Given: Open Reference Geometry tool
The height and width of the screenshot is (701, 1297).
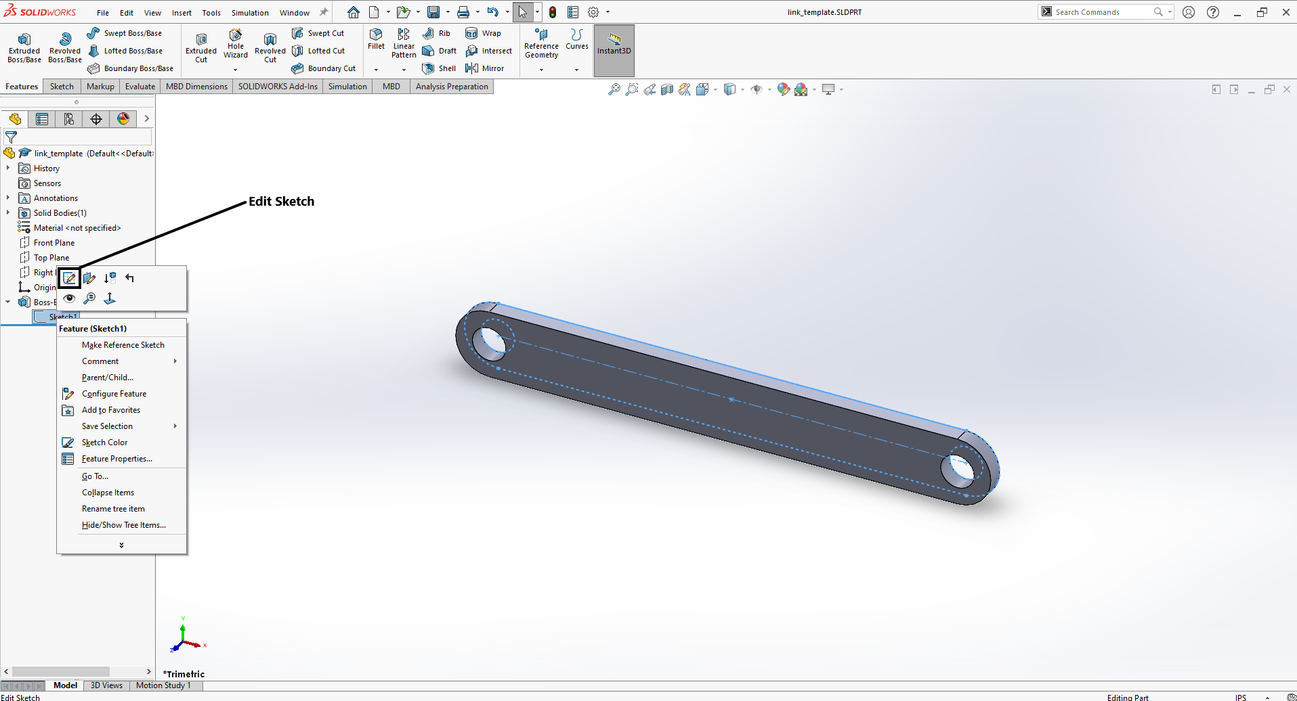Looking at the screenshot, I should 540,44.
